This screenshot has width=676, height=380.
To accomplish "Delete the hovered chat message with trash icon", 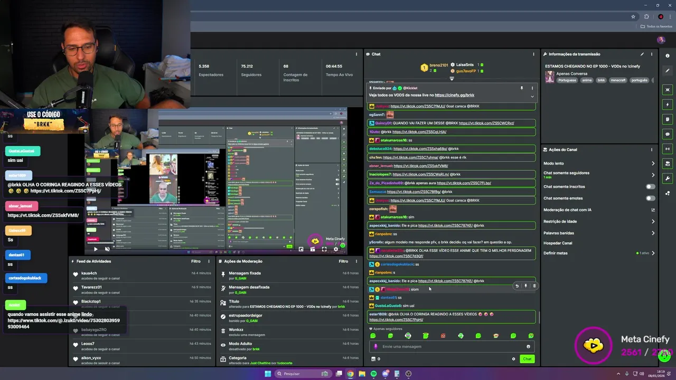I will click(534, 286).
